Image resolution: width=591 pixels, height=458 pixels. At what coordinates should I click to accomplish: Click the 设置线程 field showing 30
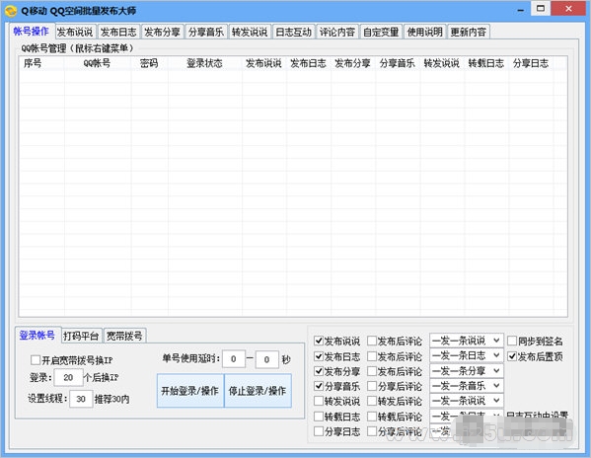tap(81, 399)
